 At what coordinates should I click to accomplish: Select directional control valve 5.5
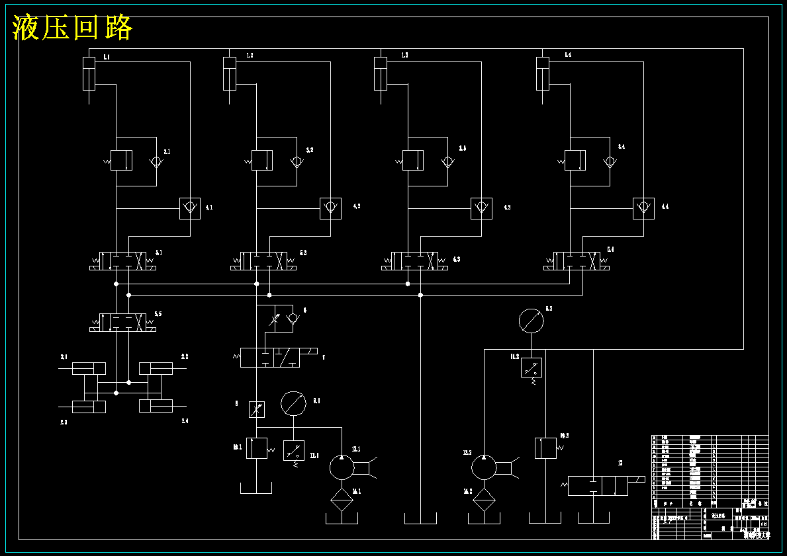pyautogui.click(x=123, y=323)
